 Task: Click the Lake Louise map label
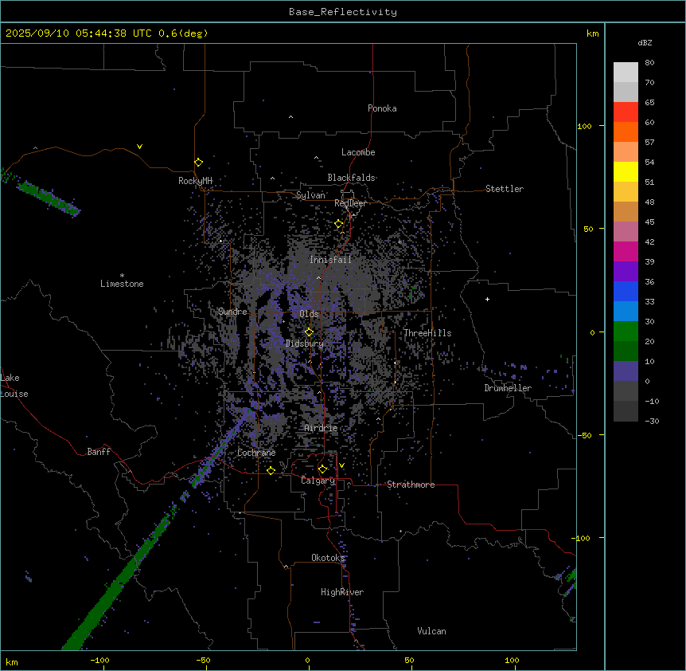14,386
